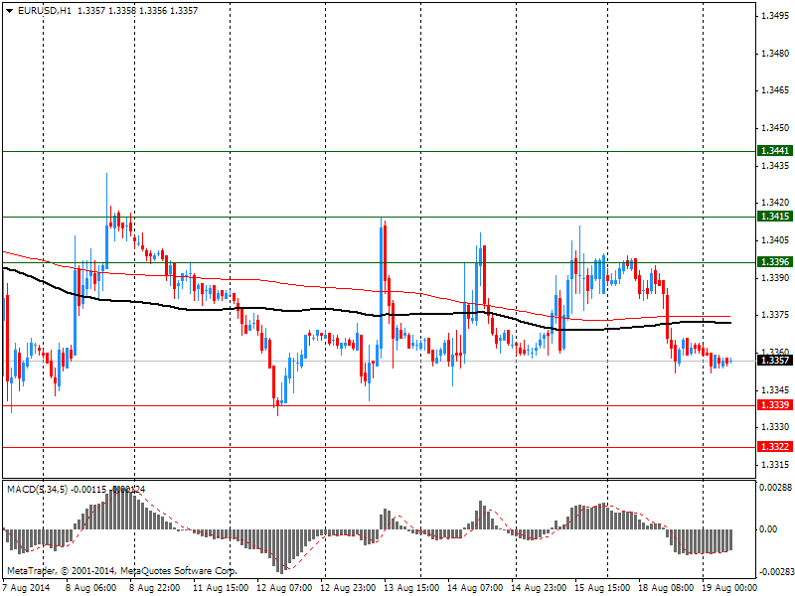Click the 0.00 MACD scale value
This screenshot has height=596, width=795.
(x=768, y=529)
